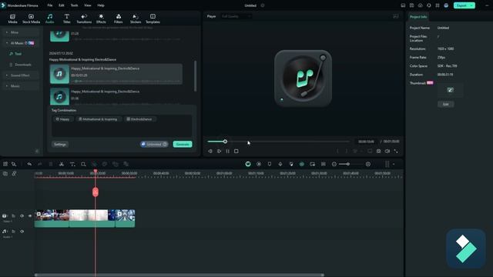Click the Unlimited credits pill
Image resolution: width=493 pixels, height=277 pixels.
[x=154, y=145]
